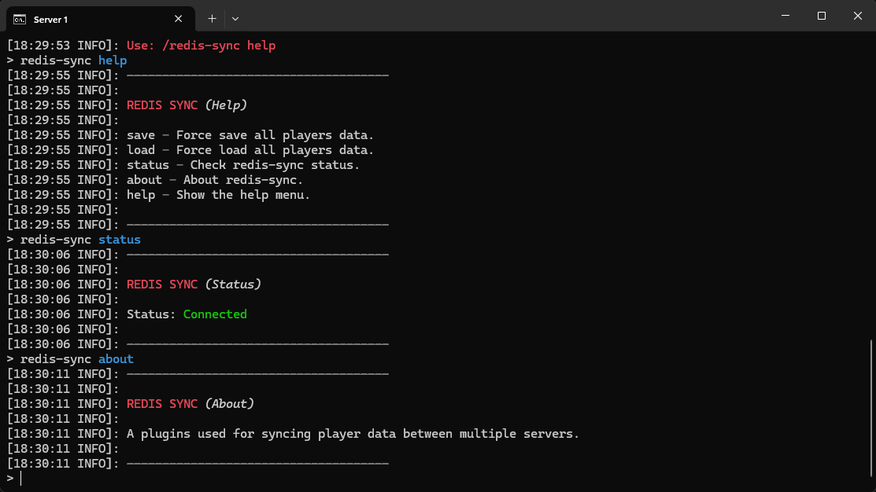
Task: Click 'save – Force save all players data.'
Action: tap(250, 135)
